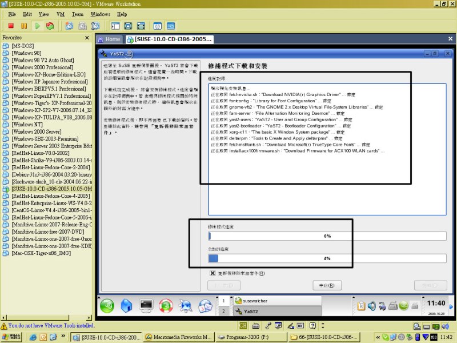The height and width of the screenshot is (343, 457).
Task: Select [Windows 2000 Server] favorite
Action: [x=36, y=131]
